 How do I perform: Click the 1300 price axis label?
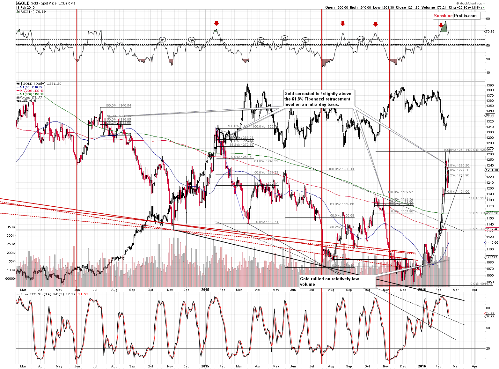click(490, 132)
